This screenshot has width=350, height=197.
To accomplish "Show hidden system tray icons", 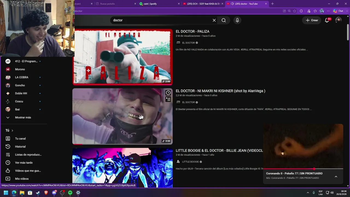I will point(308,193).
